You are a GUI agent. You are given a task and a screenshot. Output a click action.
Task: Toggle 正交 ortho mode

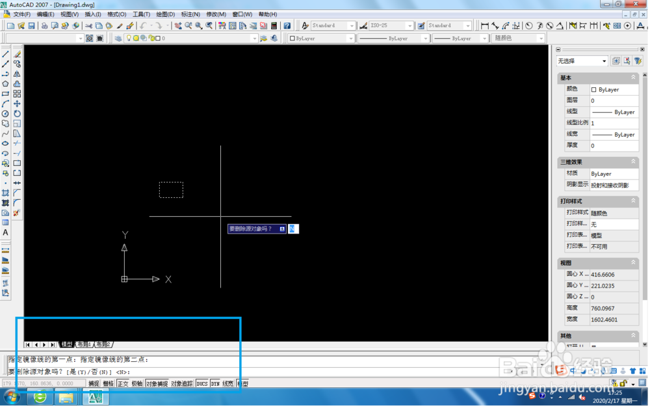123,384
